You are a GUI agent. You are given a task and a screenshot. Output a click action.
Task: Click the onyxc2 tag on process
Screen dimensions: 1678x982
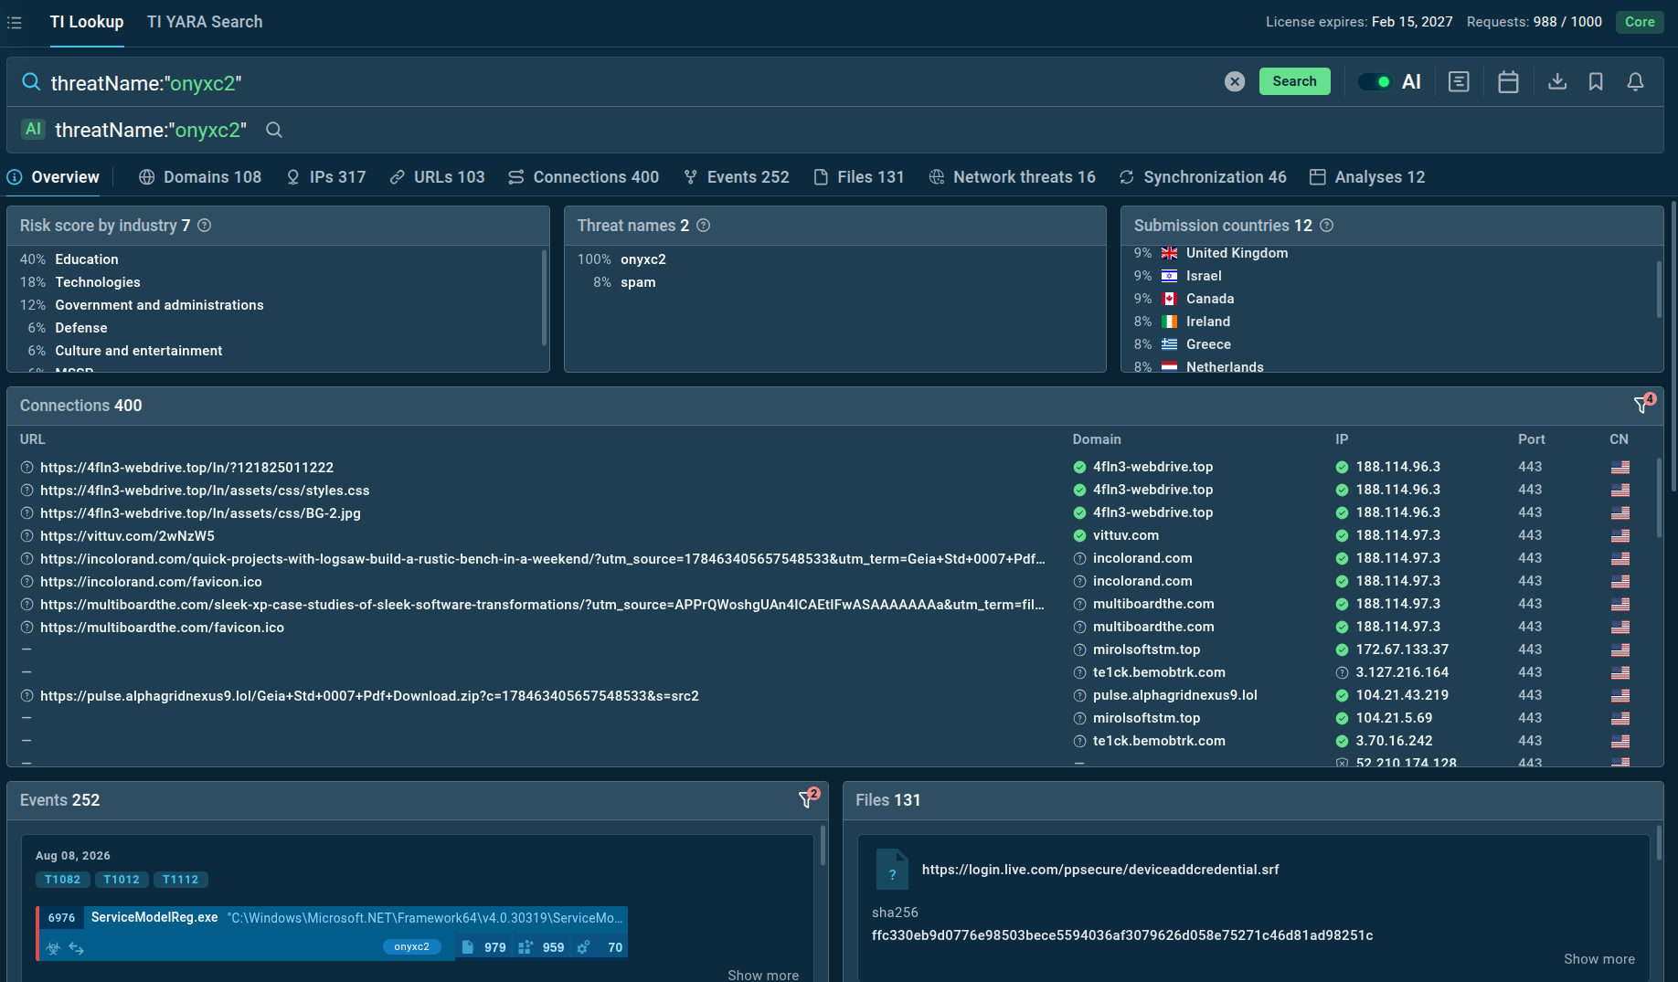pyautogui.click(x=411, y=947)
